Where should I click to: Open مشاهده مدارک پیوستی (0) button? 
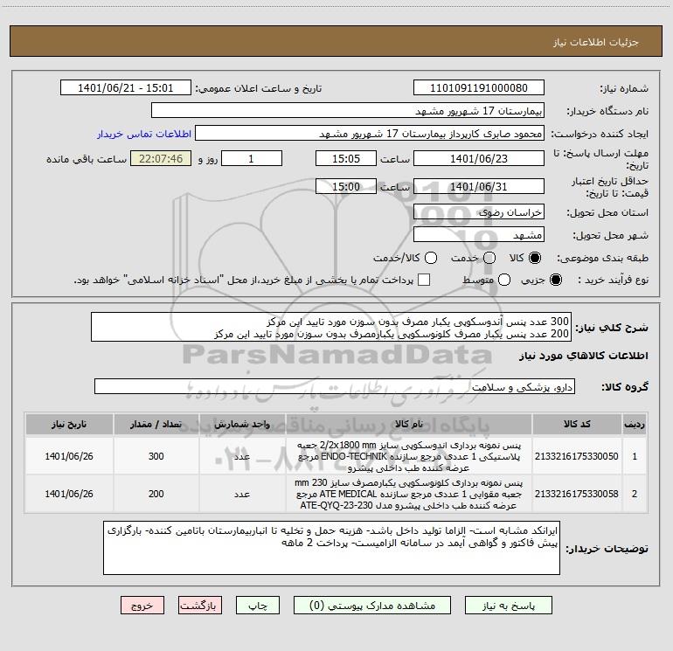point(372,605)
